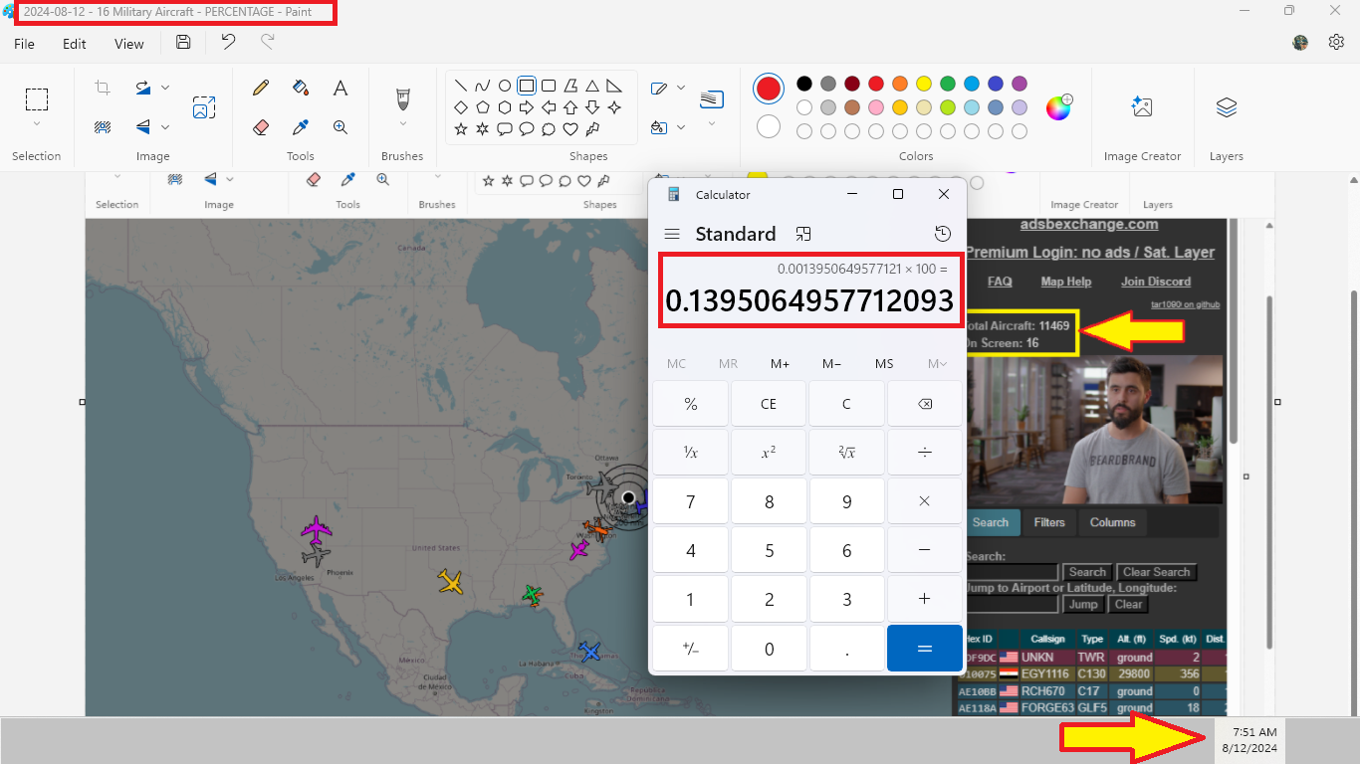The image size is (1360, 764).
Task: Expand the Shape fill dropdown in top ribbon
Action: point(681,127)
